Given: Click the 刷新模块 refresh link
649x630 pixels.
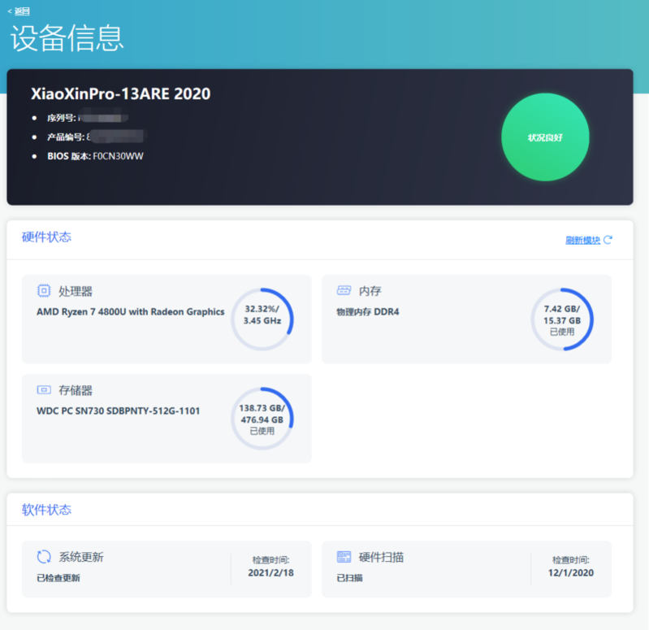Looking at the screenshot, I should pos(582,241).
